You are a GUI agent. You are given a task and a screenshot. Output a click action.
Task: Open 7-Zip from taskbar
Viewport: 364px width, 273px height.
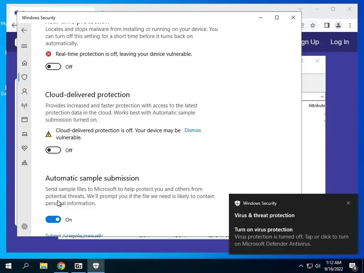point(79,266)
